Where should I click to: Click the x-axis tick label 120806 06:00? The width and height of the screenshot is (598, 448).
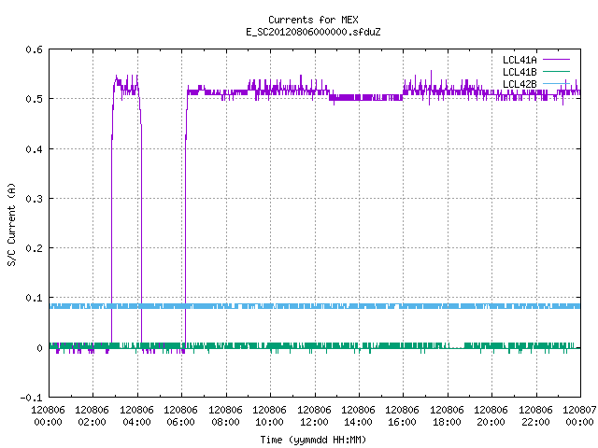pos(180,416)
